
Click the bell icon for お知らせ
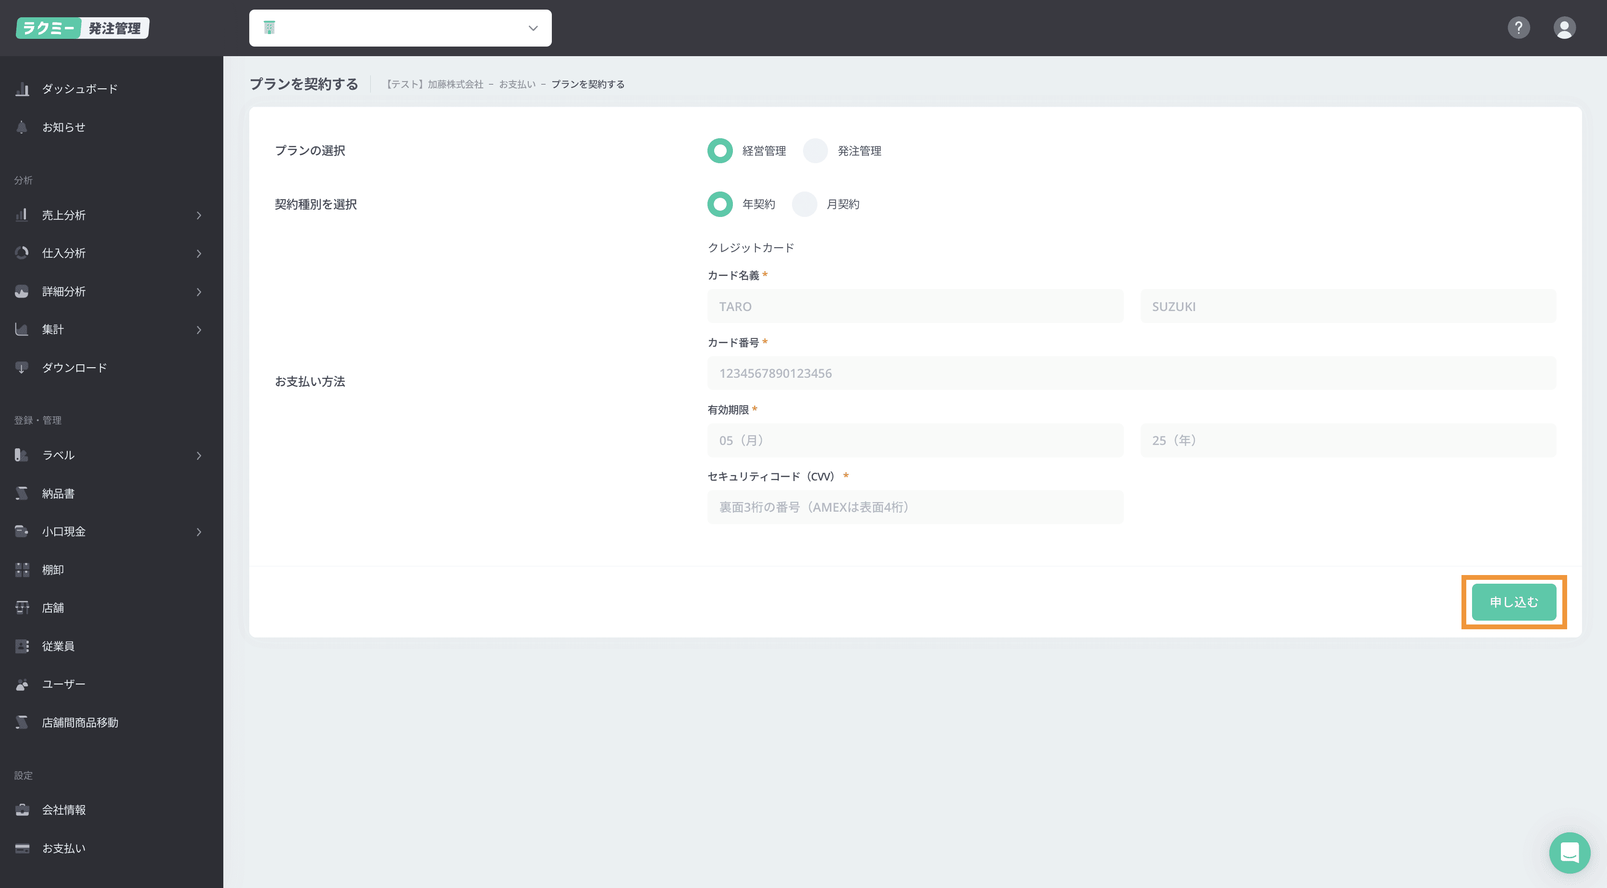pyautogui.click(x=22, y=127)
